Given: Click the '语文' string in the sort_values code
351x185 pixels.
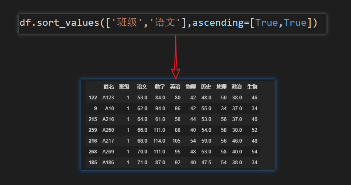Looking at the screenshot, I should (x=165, y=22).
